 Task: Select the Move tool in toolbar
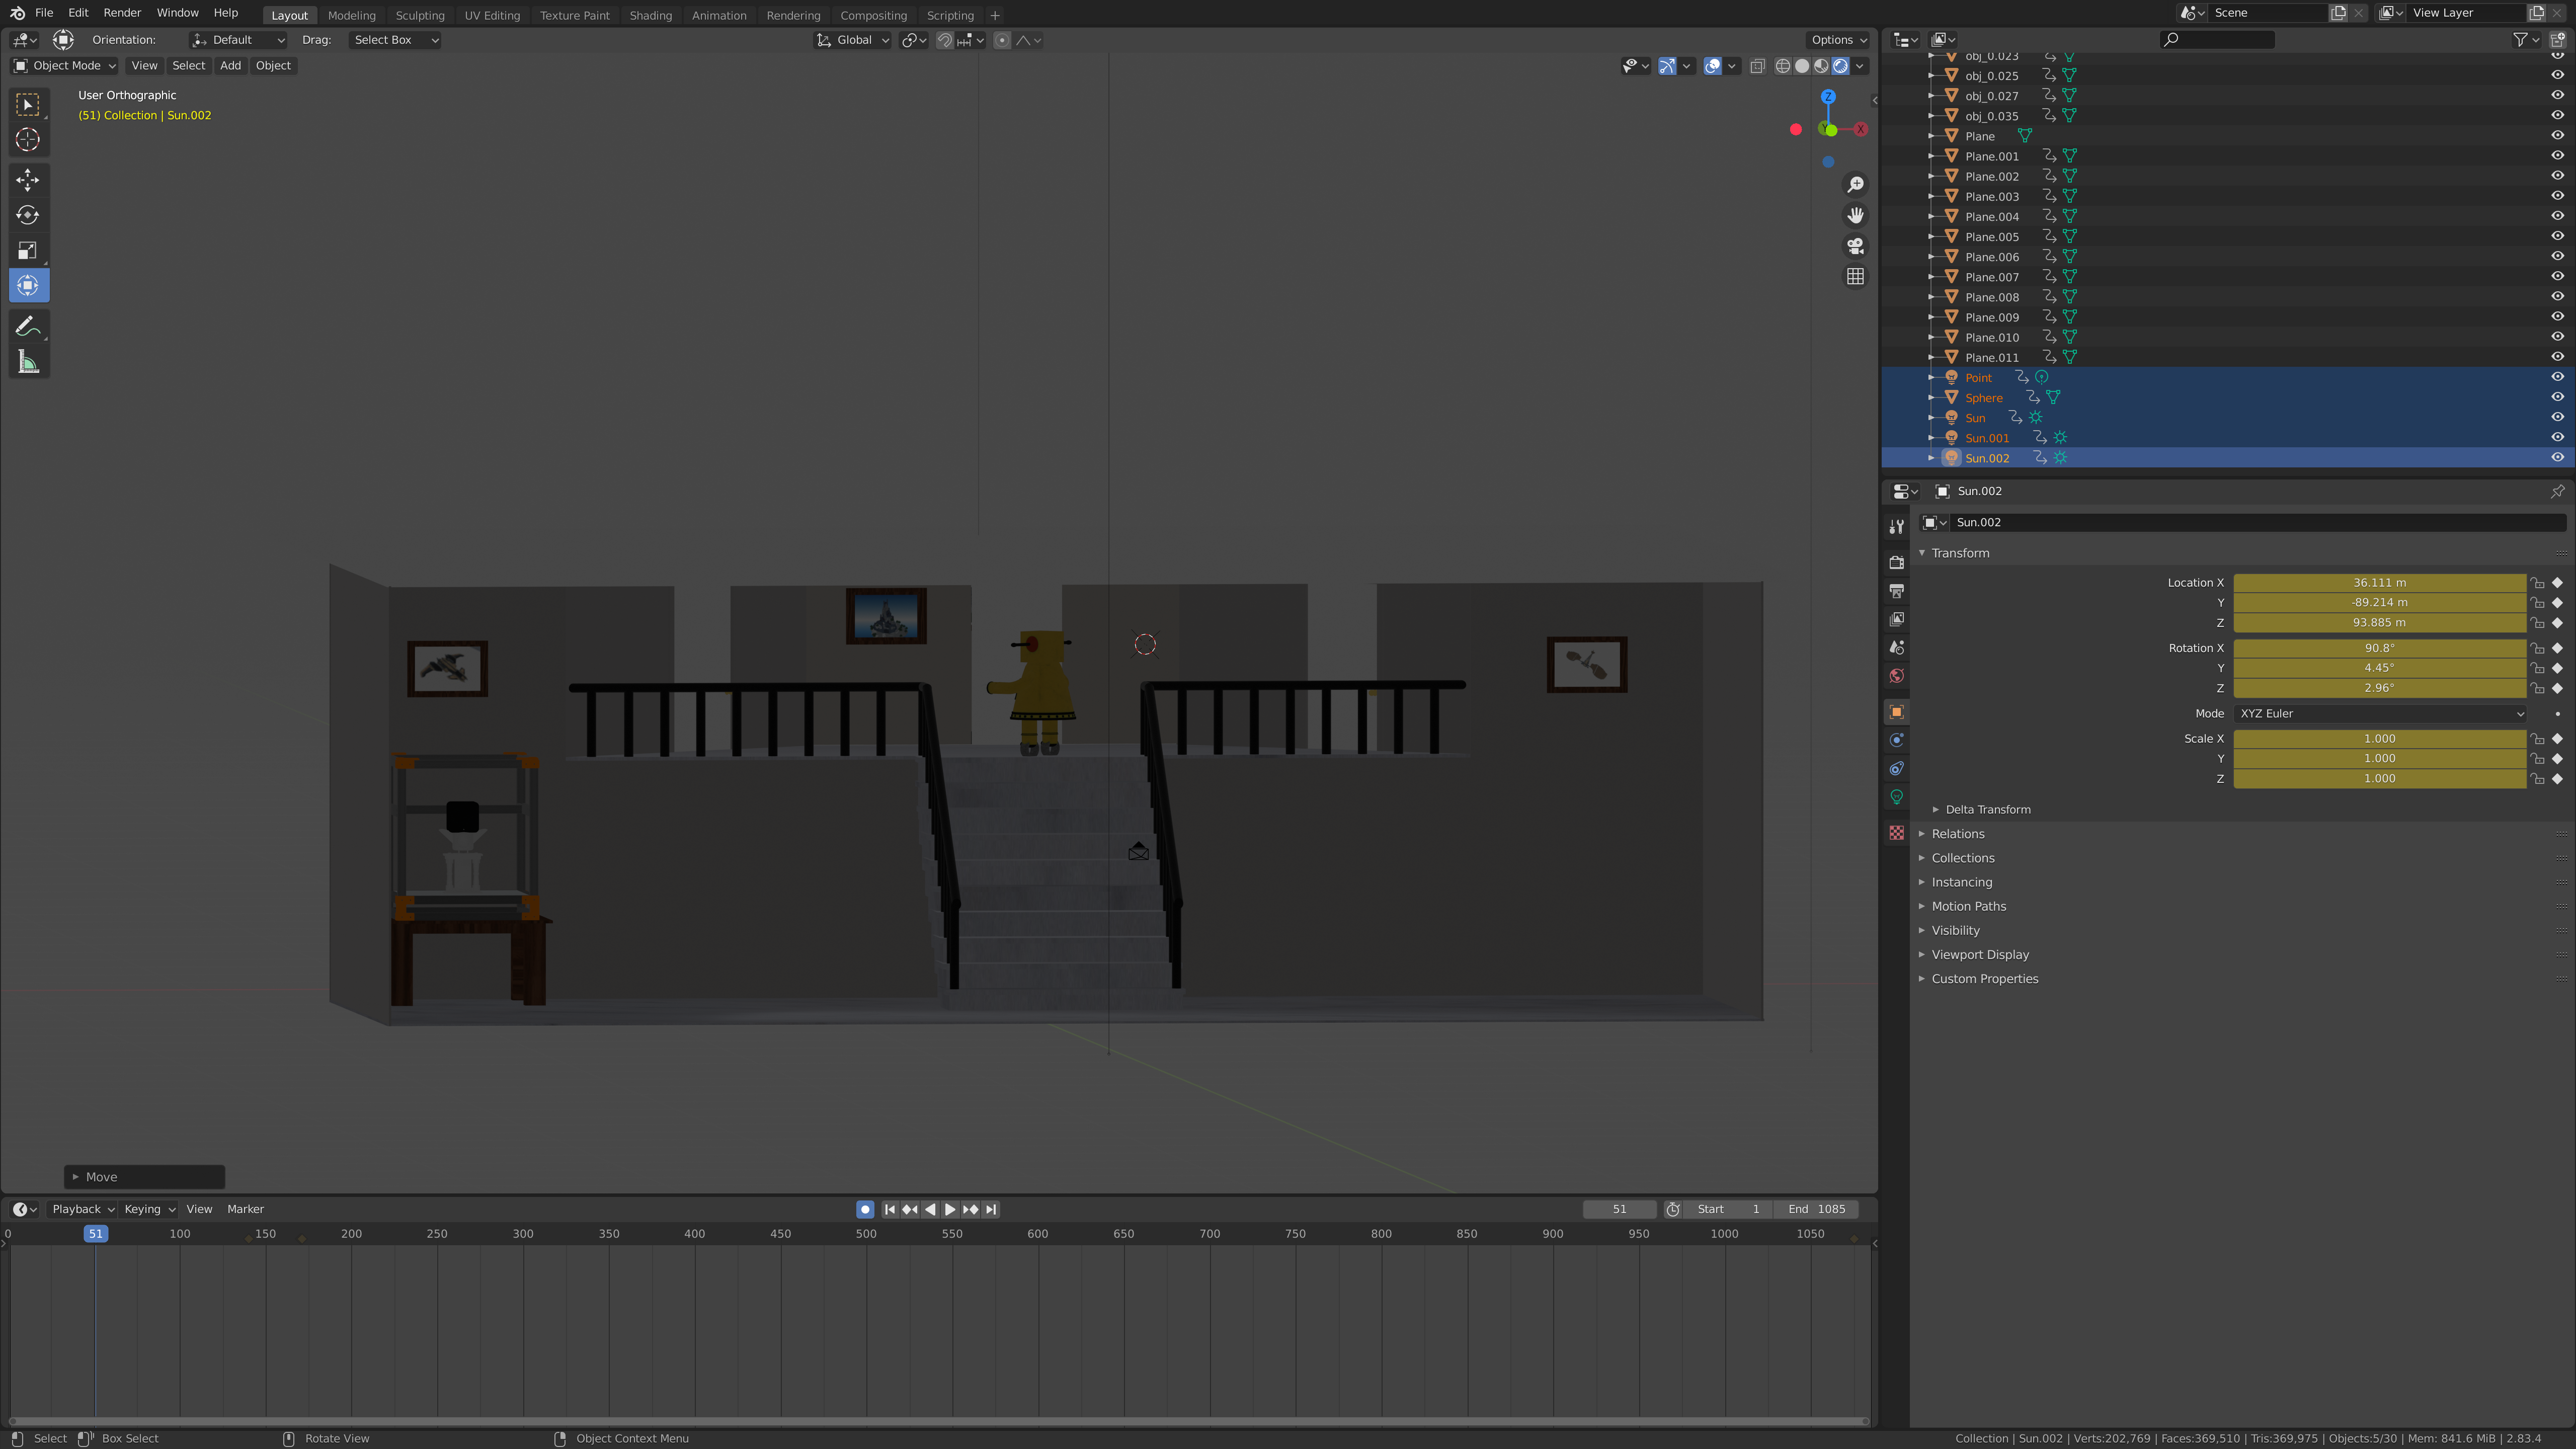pos(28,180)
